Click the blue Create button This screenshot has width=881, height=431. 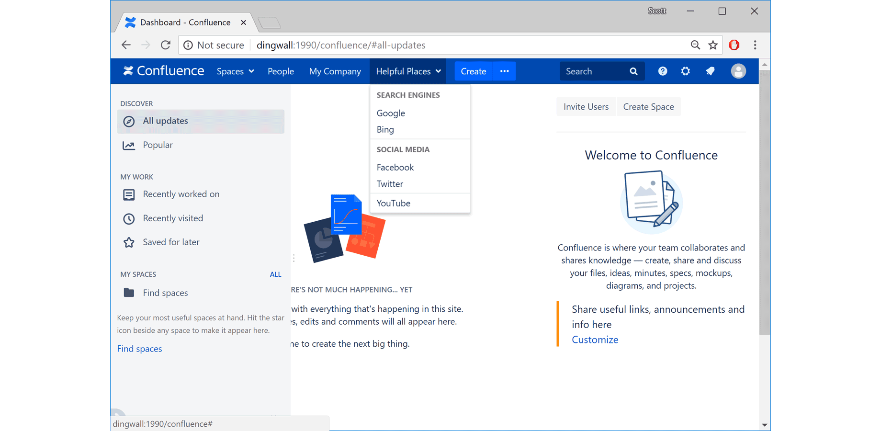[473, 71]
